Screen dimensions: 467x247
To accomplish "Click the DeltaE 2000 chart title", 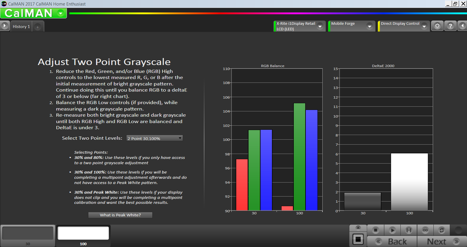I will pyautogui.click(x=383, y=66).
